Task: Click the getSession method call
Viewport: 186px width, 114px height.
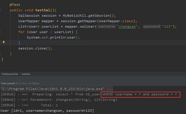Action: point(99,16)
